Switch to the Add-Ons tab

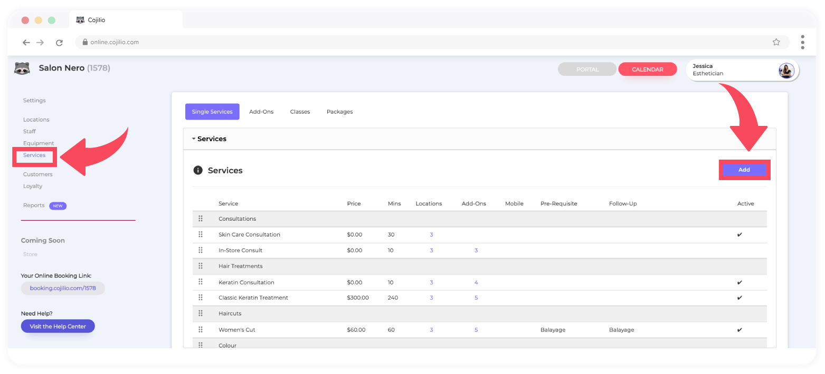tap(261, 112)
